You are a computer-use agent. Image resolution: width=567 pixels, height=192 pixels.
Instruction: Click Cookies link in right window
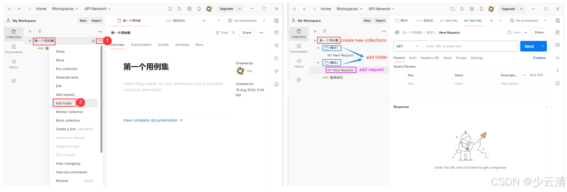click(539, 58)
